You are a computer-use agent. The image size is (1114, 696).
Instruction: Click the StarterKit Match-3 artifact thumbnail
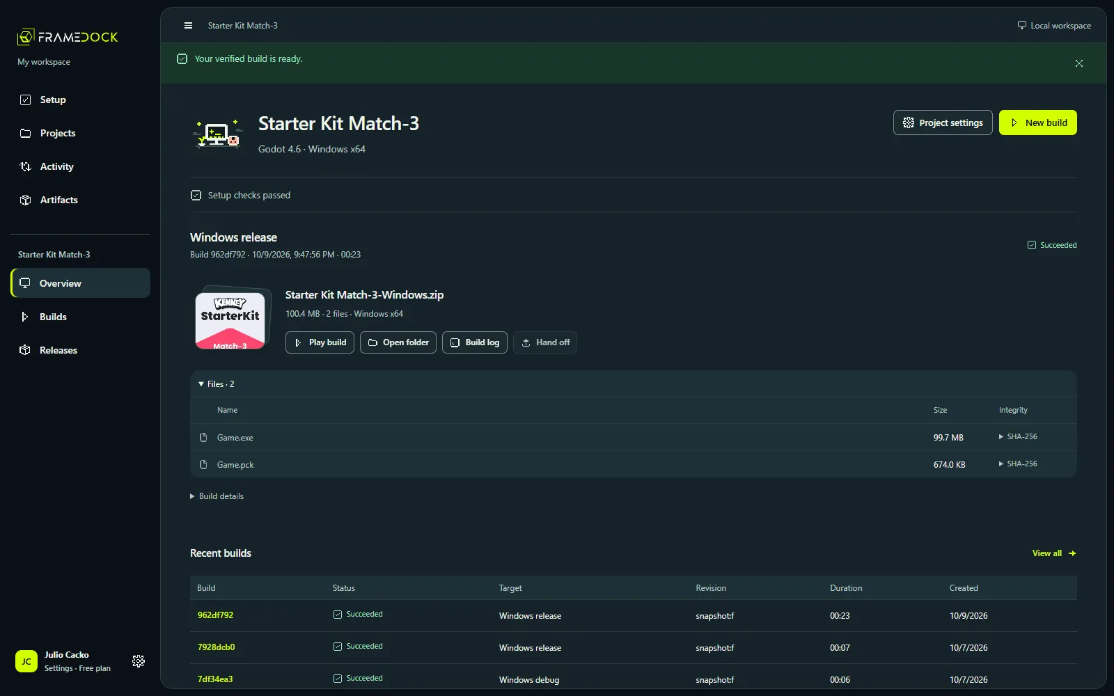pos(230,319)
